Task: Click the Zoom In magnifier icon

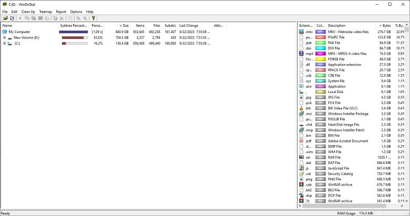Action: click(x=78, y=18)
